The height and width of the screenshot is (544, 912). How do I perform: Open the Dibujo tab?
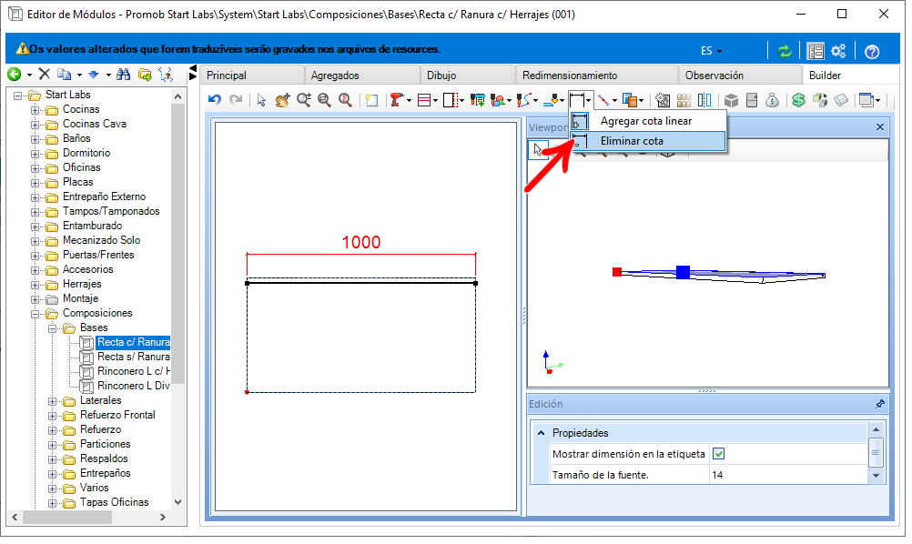point(441,76)
